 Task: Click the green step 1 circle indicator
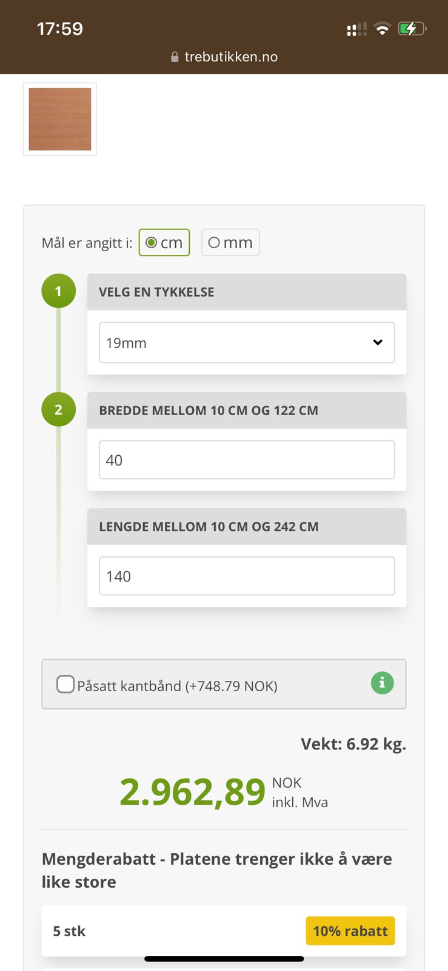[58, 291]
